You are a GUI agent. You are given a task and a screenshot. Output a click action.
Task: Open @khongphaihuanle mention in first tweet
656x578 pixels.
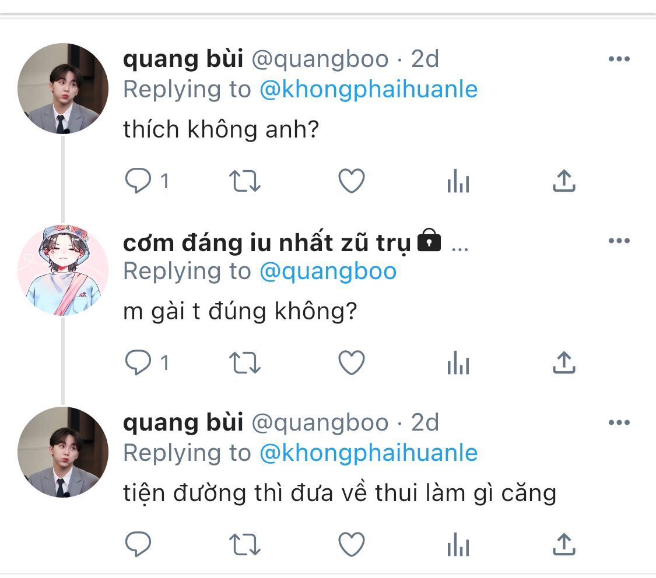(x=369, y=89)
